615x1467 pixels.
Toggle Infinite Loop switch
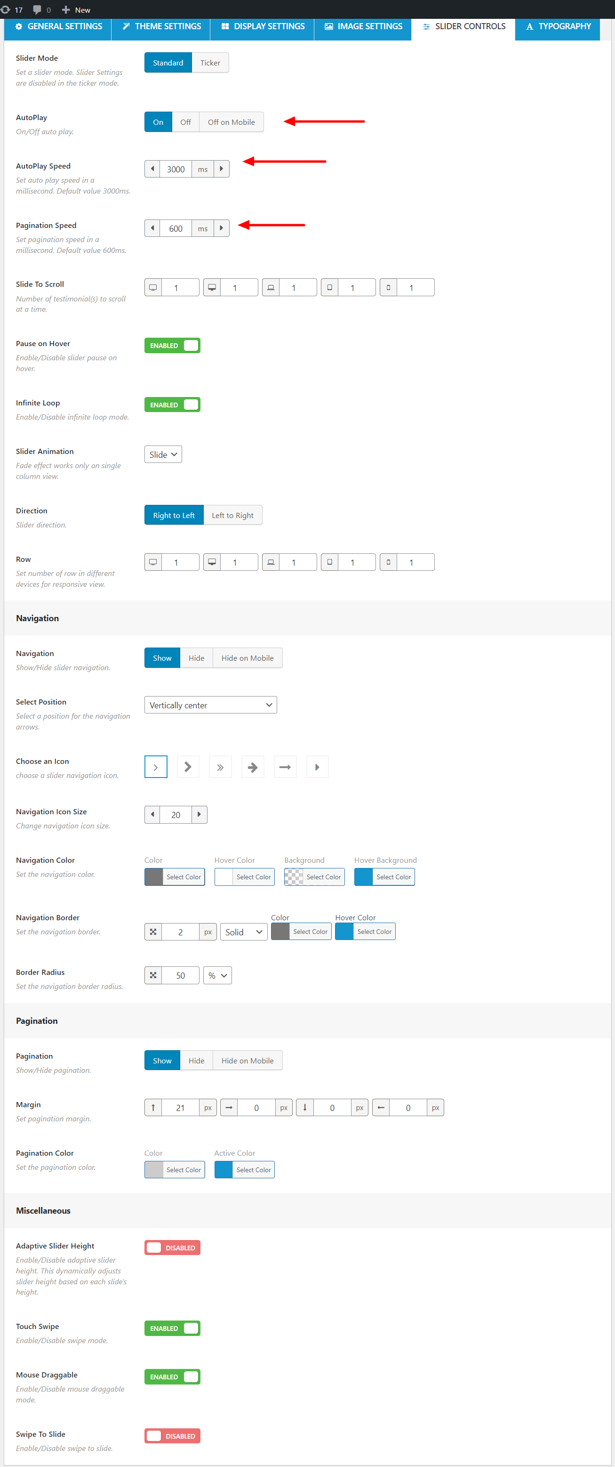point(172,405)
